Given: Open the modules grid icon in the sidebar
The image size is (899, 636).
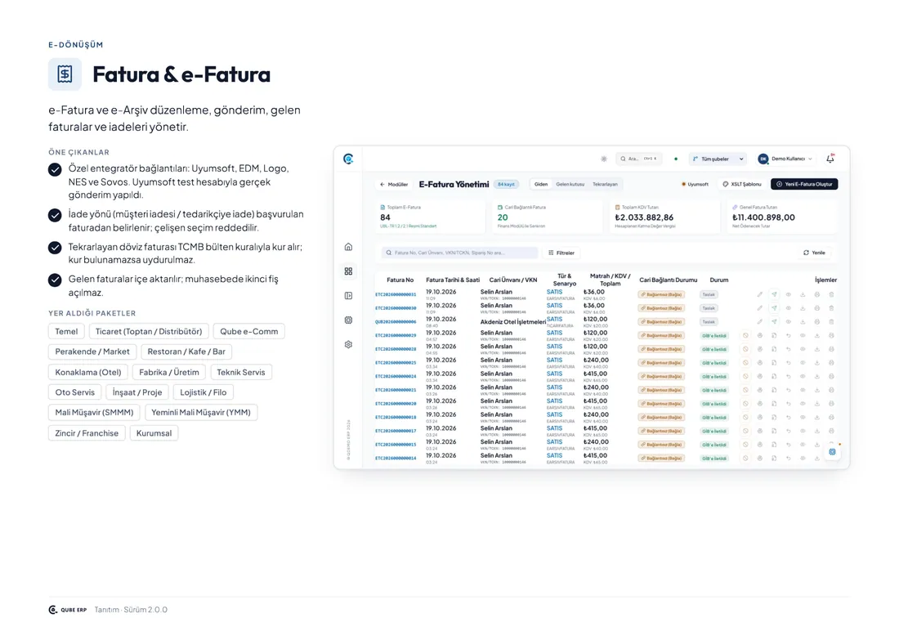Looking at the screenshot, I should point(348,271).
